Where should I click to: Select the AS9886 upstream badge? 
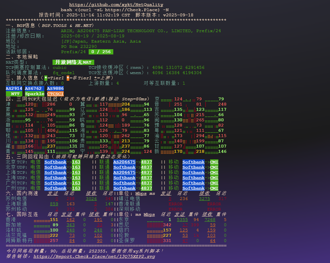(55, 89)
